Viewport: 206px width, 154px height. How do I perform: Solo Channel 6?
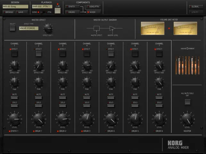(x=135, y=106)
